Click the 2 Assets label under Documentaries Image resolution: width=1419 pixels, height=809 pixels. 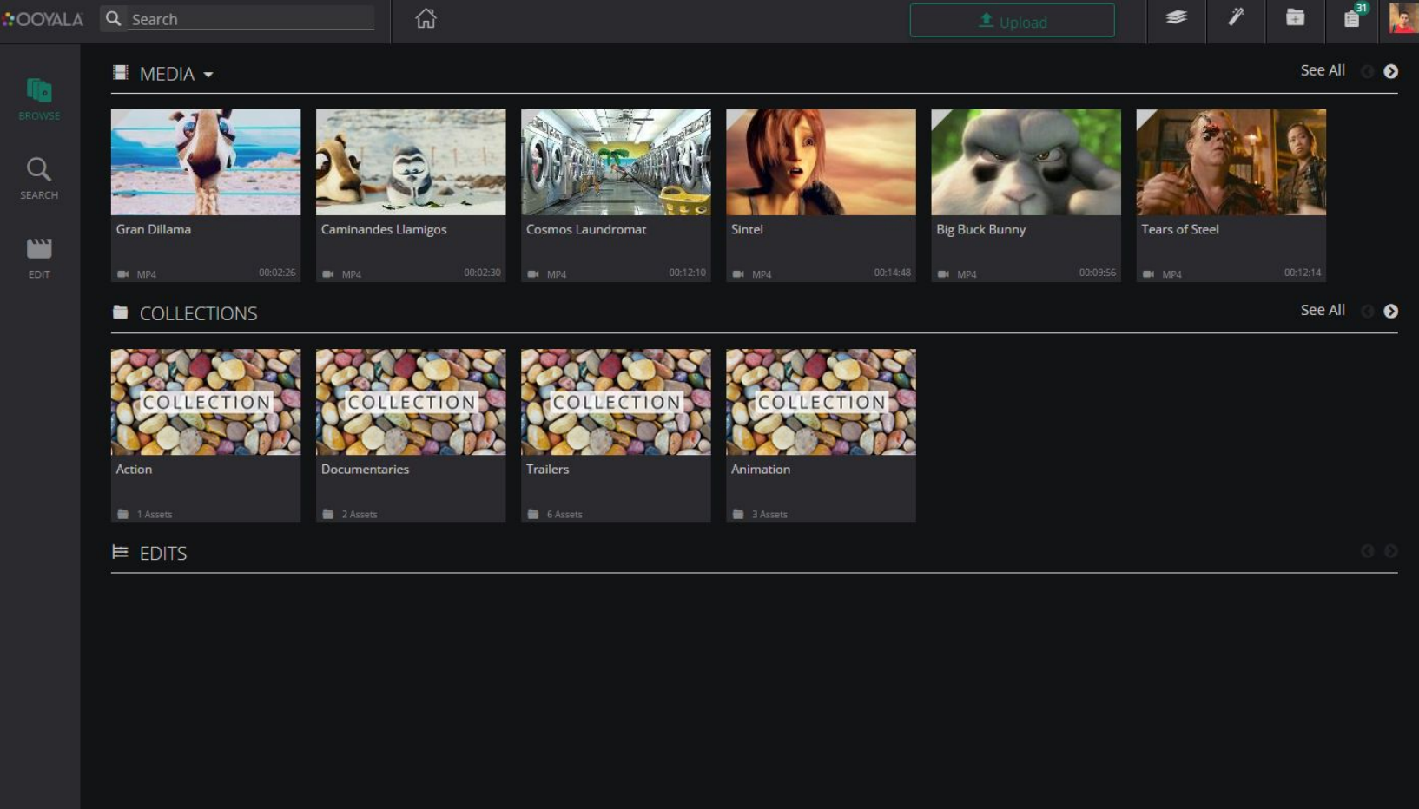pos(360,515)
